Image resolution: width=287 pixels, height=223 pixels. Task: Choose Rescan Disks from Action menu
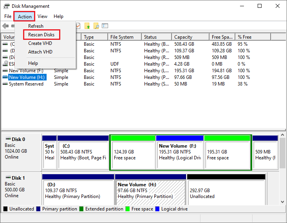[42, 35]
